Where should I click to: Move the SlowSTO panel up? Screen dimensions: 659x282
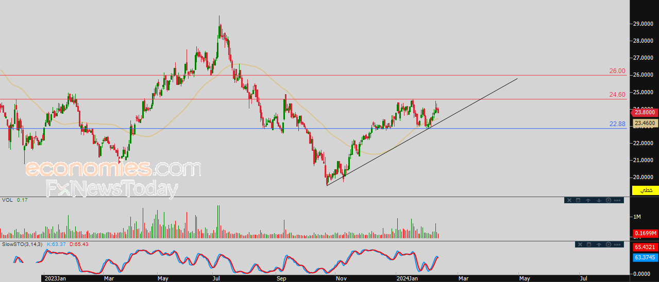point(599,244)
